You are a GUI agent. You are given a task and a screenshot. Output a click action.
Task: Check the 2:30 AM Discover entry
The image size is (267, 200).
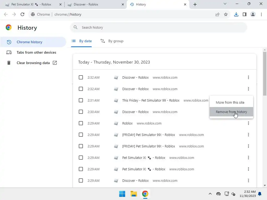click(81, 112)
